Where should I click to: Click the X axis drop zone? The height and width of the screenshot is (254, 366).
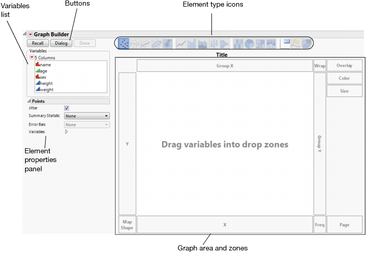click(x=225, y=224)
